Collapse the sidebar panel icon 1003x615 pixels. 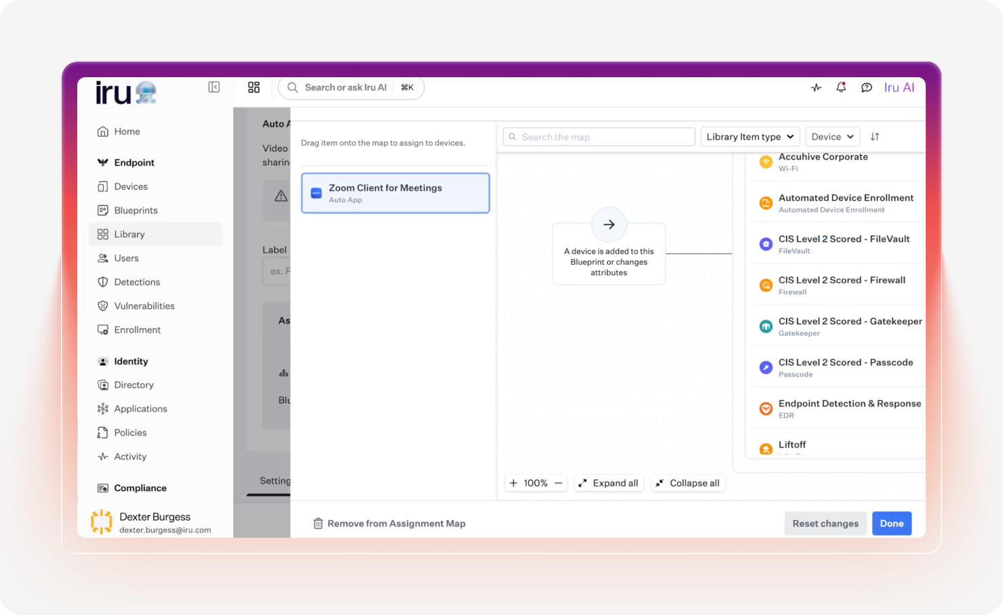click(x=214, y=87)
